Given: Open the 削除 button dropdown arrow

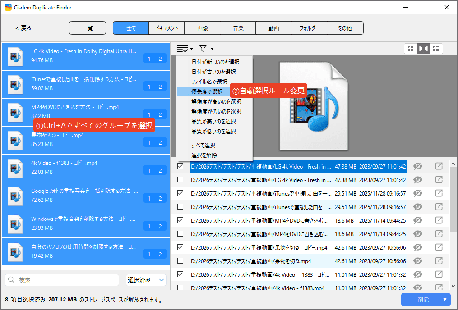Looking at the screenshot, I should coord(445,300).
